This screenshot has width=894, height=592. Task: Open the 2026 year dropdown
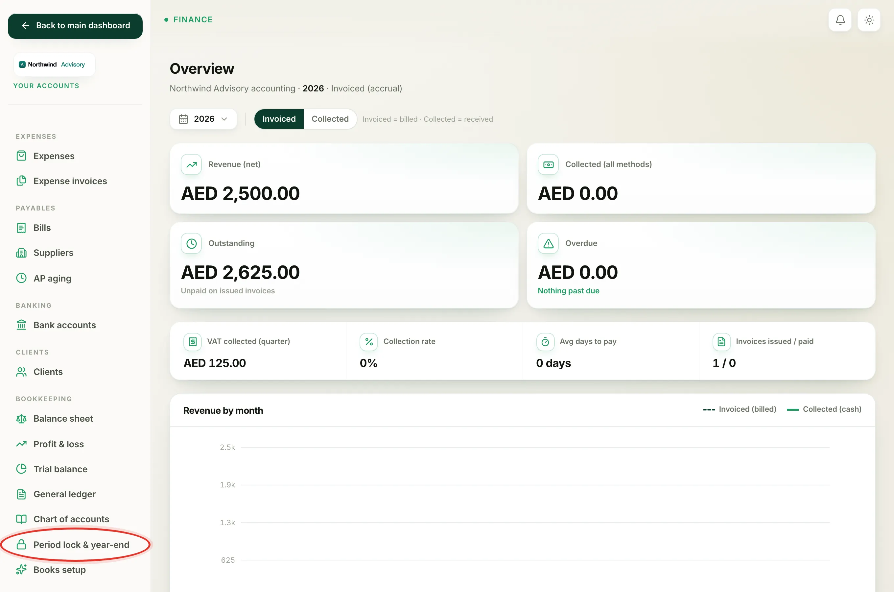(x=203, y=119)
